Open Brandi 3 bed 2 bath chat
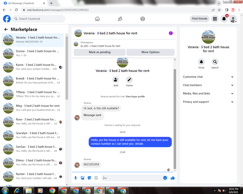The height and width of the screenshot is (194, 243). pos(33,81)
